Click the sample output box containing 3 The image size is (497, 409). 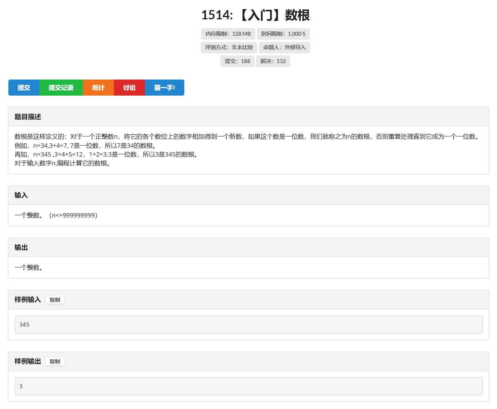click(x=248, y=386)
